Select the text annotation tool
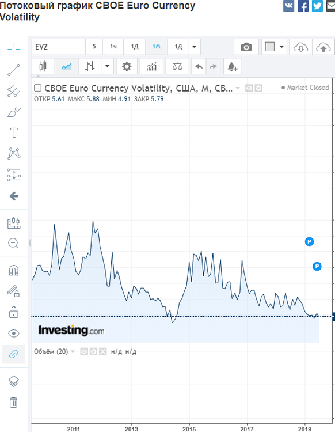The width and height of the screenshot is (335, 432). (14, 133)
